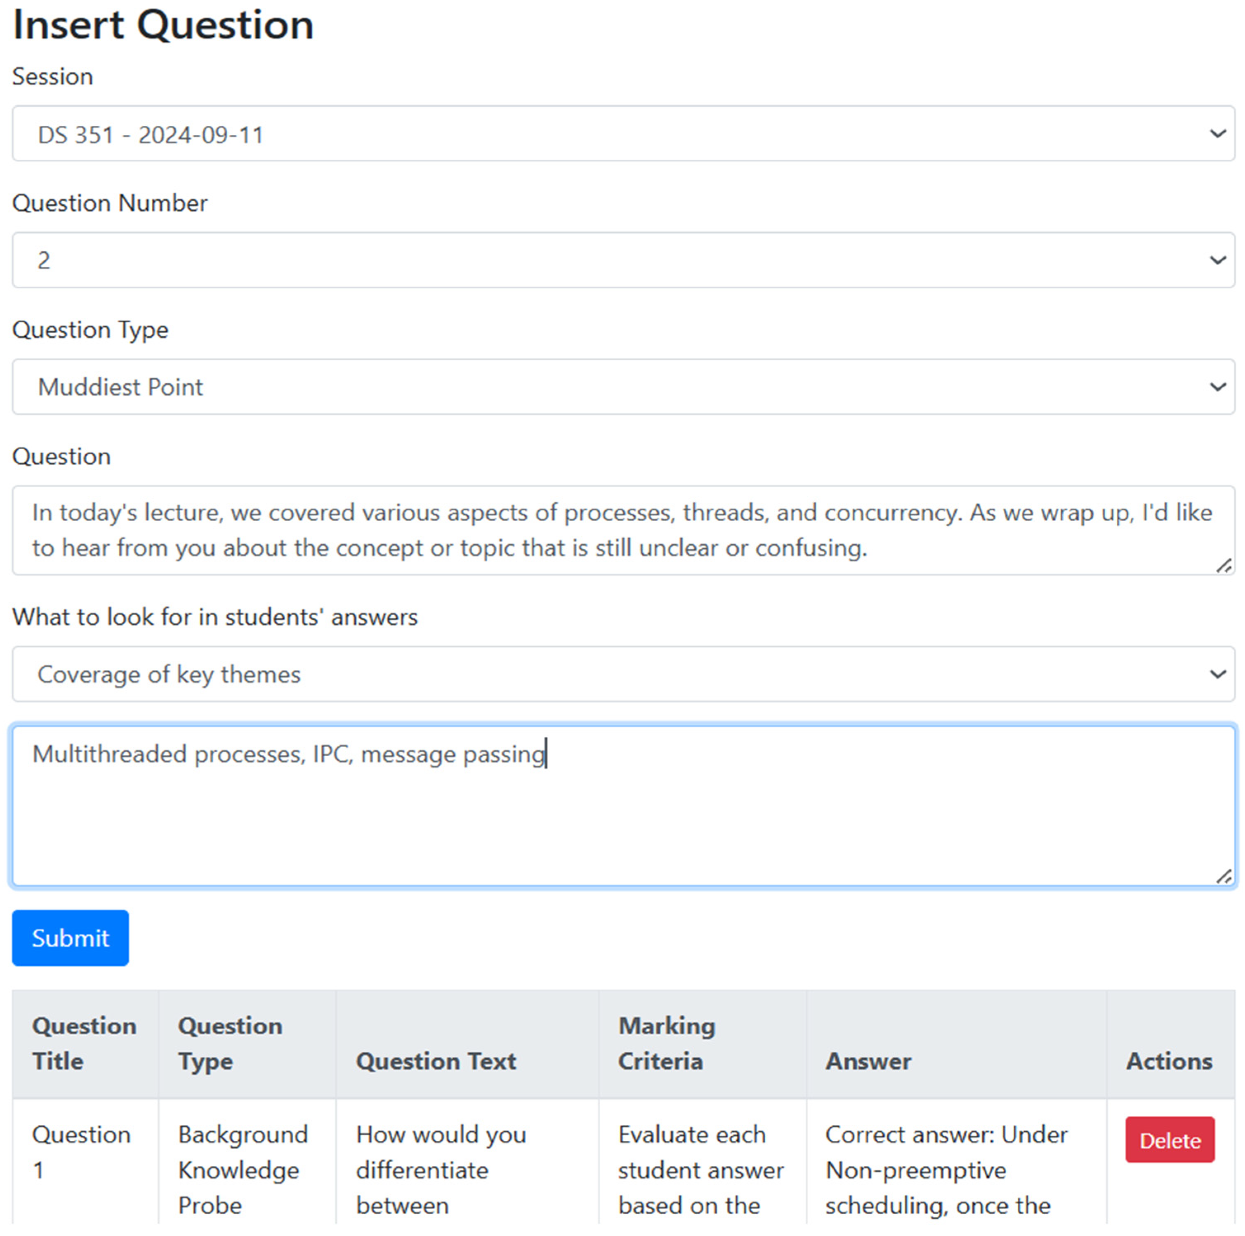Screen dimensions: 1245x1236
Task: Click the Answer column header
Action: tap(868, 1061)
